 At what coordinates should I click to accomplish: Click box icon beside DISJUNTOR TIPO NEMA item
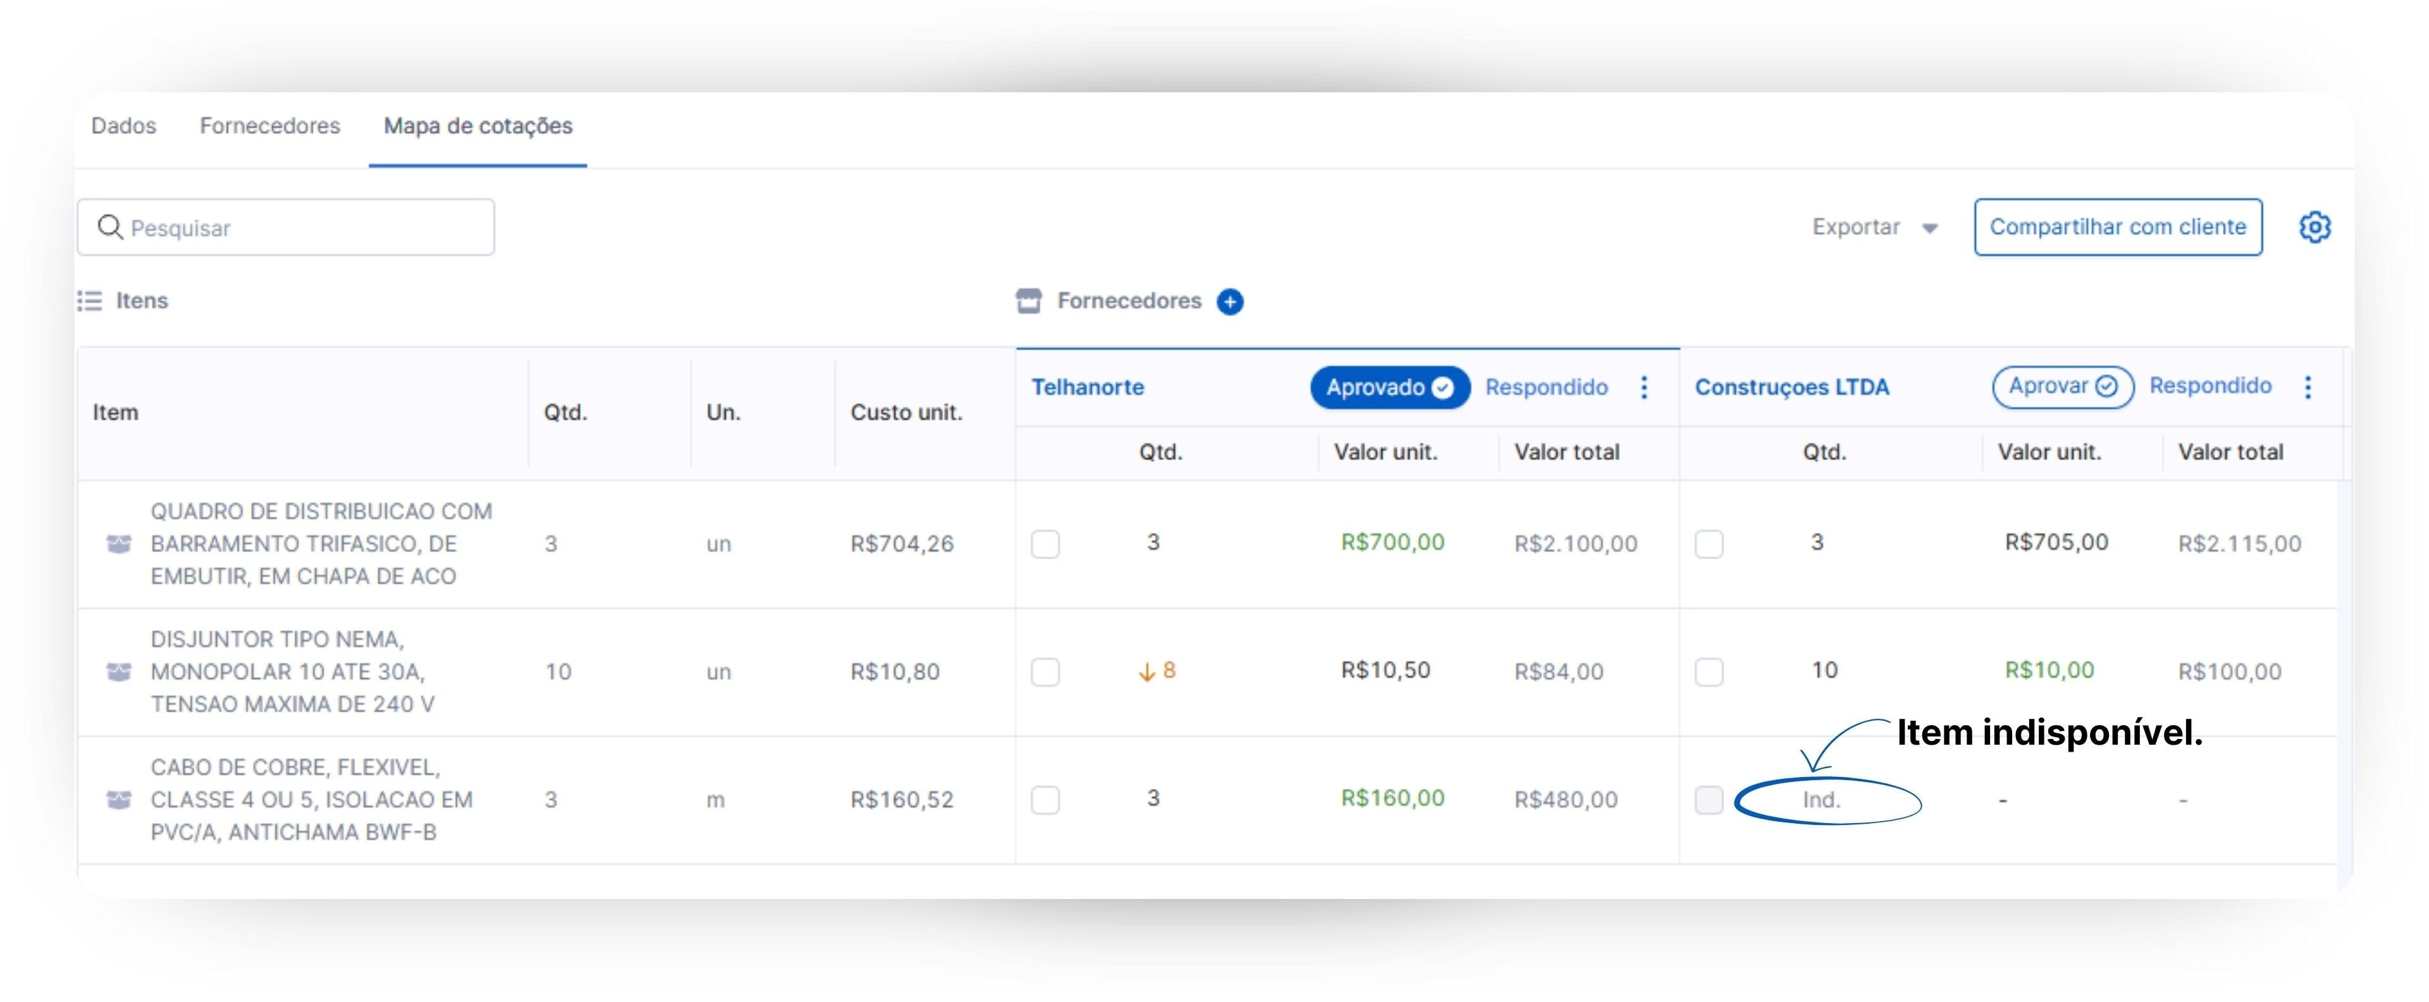119,672
